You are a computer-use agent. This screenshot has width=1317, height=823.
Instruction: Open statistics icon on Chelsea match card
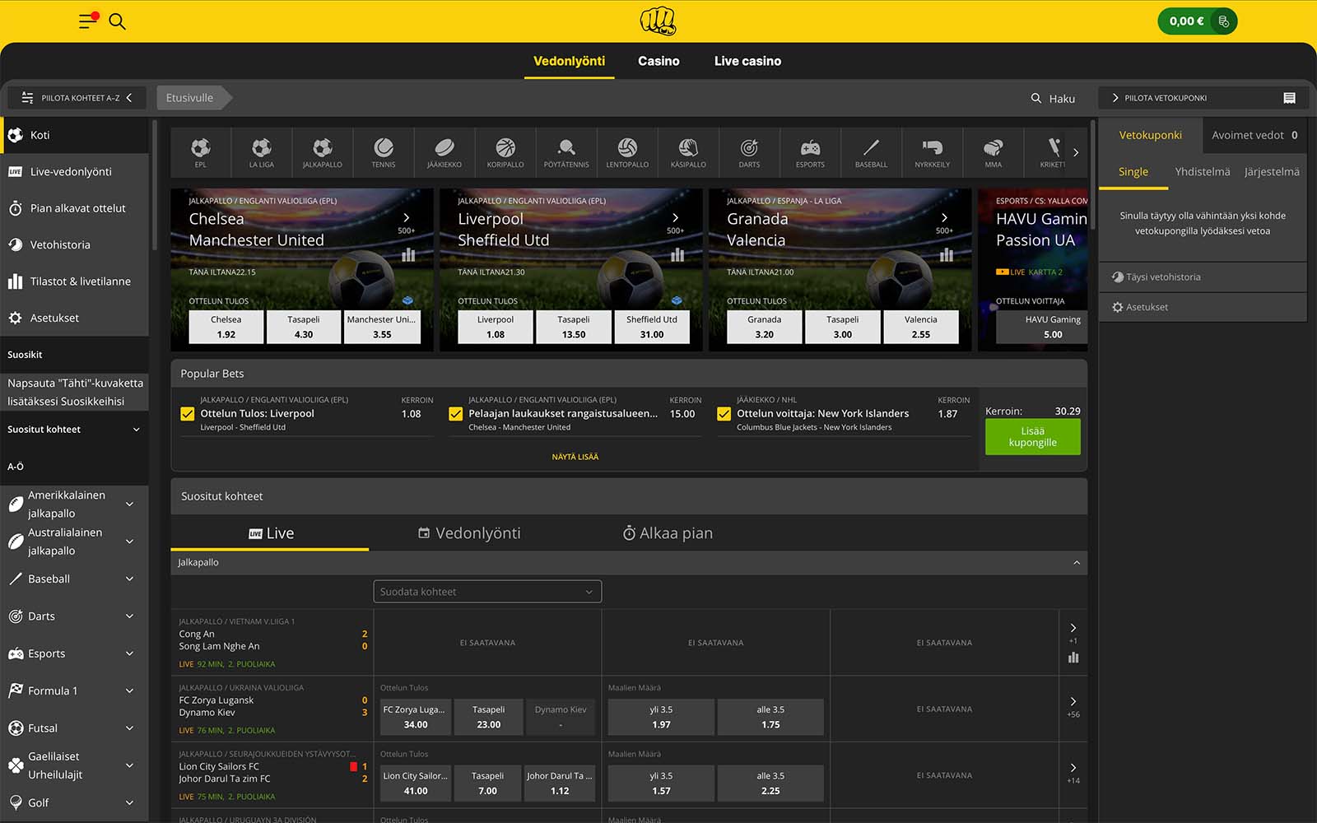tap(408, 255)
